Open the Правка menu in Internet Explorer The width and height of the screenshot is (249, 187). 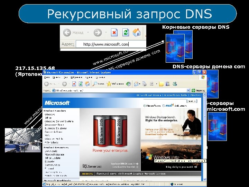coord(56,77)
